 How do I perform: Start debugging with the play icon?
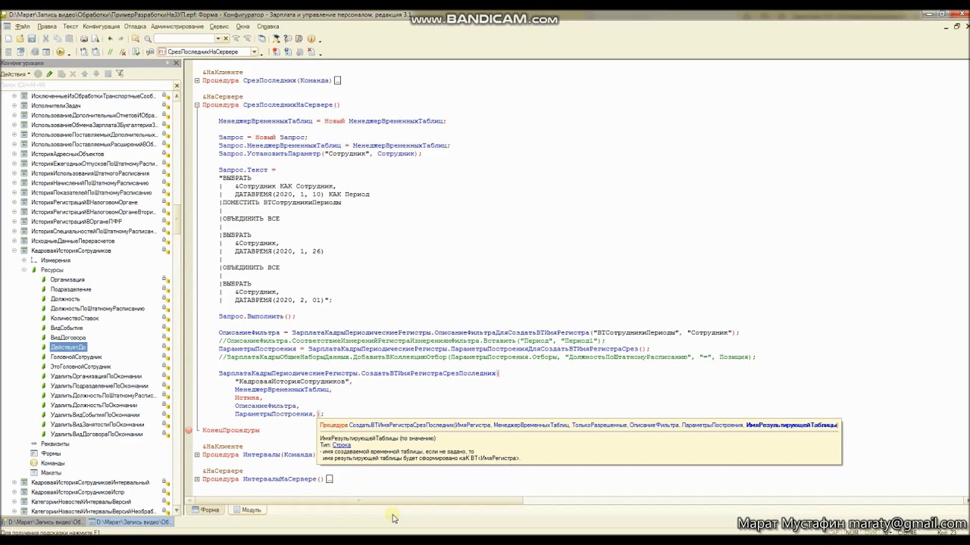coord(60,52)
